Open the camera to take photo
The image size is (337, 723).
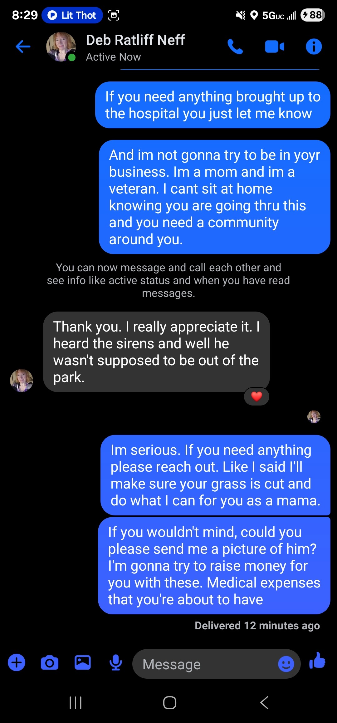click(50, 663)
